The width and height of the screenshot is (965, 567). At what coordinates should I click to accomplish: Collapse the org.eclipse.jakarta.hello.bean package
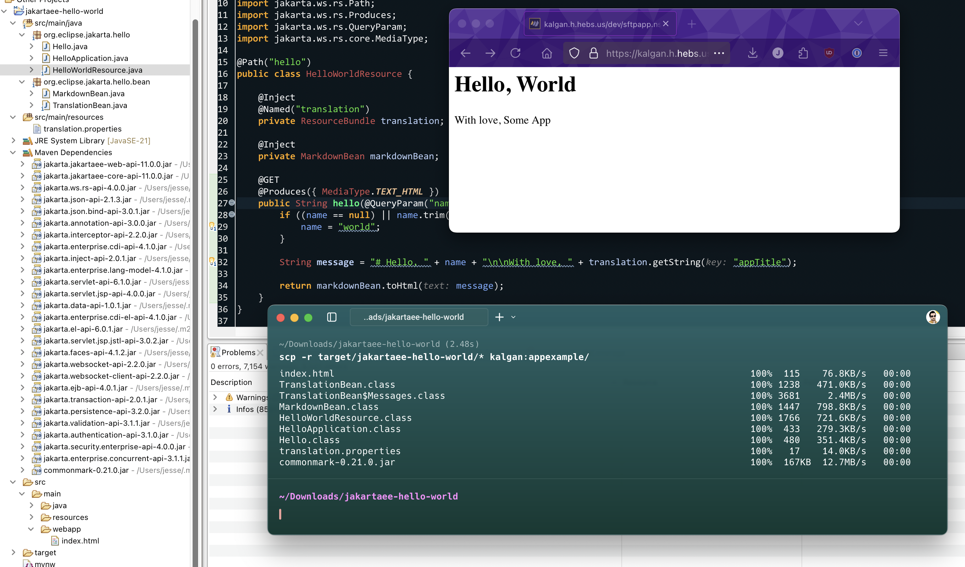[22, 82]
